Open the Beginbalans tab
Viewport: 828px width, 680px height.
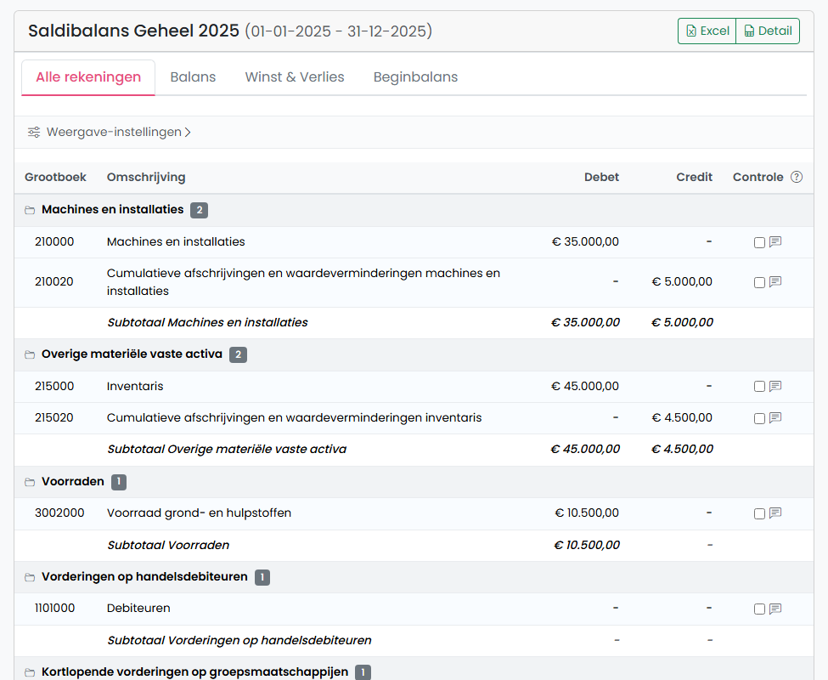(415, 77)
